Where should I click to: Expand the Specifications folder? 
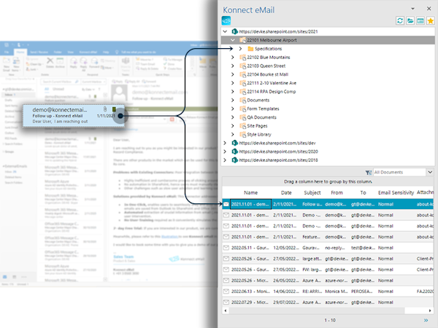pos(240,49)
